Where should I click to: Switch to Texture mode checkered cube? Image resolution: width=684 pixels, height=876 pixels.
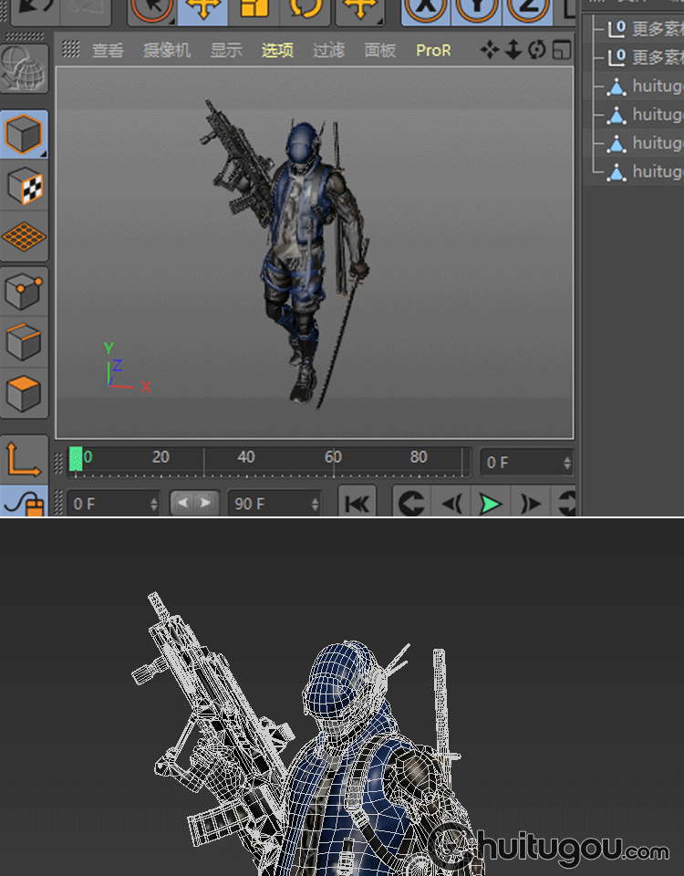24,187
